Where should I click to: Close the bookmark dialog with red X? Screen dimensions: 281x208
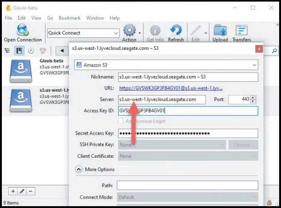[x=259, y=49]
